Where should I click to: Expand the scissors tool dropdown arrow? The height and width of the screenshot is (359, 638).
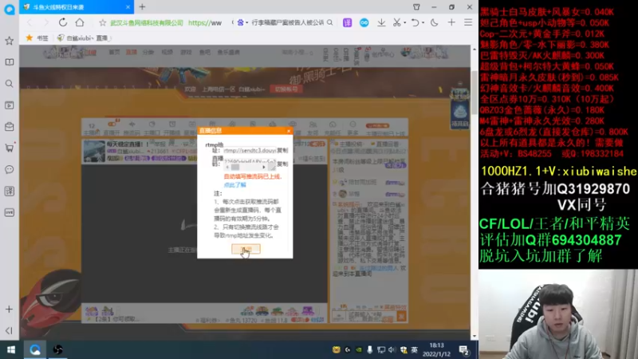pyautogui.click(x=405, y=23)
